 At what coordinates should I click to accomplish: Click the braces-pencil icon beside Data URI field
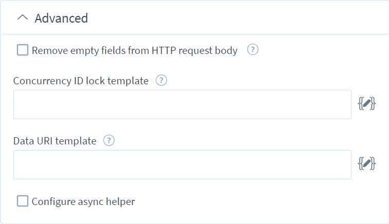367,163
